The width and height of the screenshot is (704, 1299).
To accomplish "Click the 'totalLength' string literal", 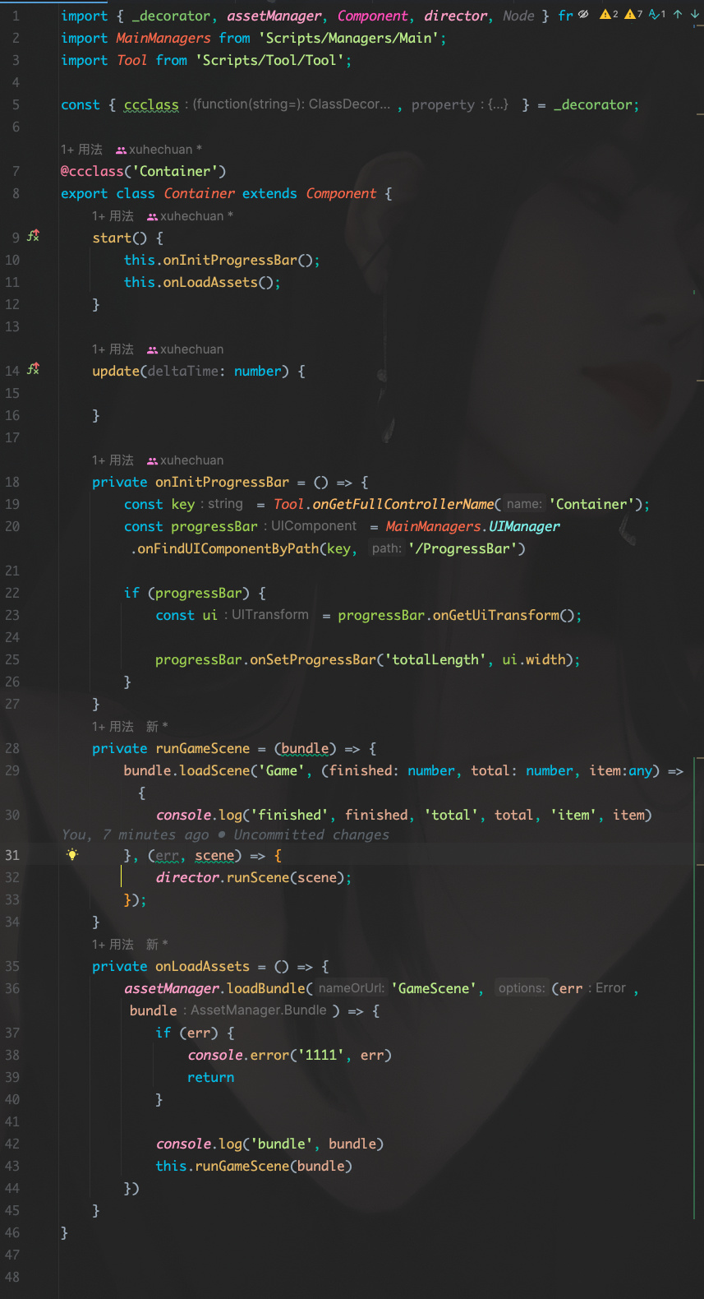I will tap(435, 659).
